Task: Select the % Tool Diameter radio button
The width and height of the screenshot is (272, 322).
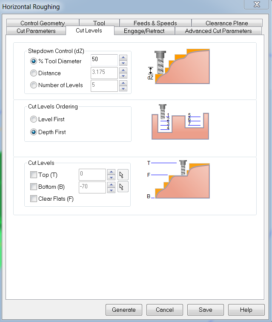Action: click(33, 61)
